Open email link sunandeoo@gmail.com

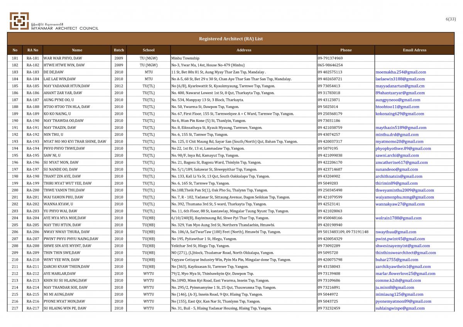click(x=396, y=169)
